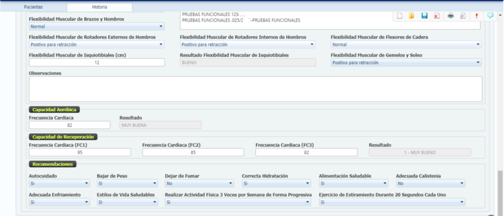Open the Dejar de Fumar dropdown

tap(200, 183)
